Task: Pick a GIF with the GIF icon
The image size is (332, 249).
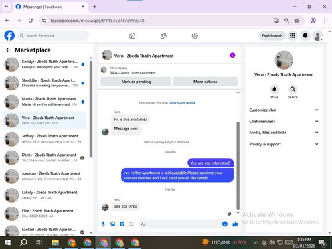Action: click(x=131, y=224)
